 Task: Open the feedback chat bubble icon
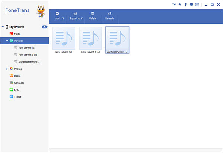tap(191, 4)
